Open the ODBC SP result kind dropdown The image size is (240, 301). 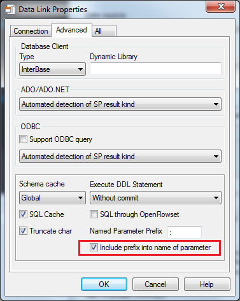[x=120, y=157]
